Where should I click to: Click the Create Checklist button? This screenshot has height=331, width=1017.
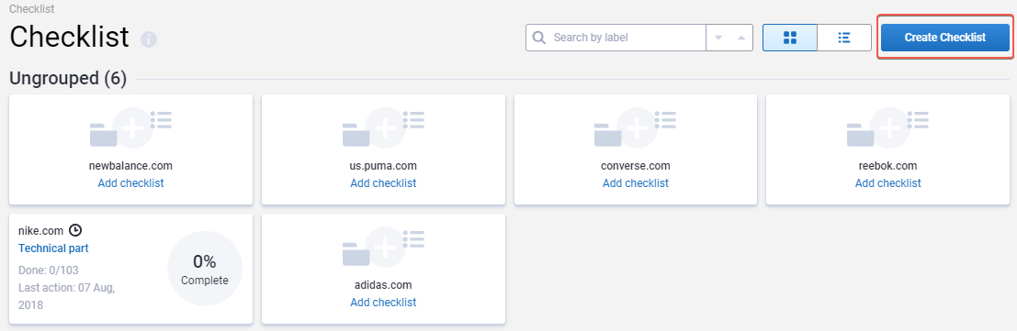[945, 38]
